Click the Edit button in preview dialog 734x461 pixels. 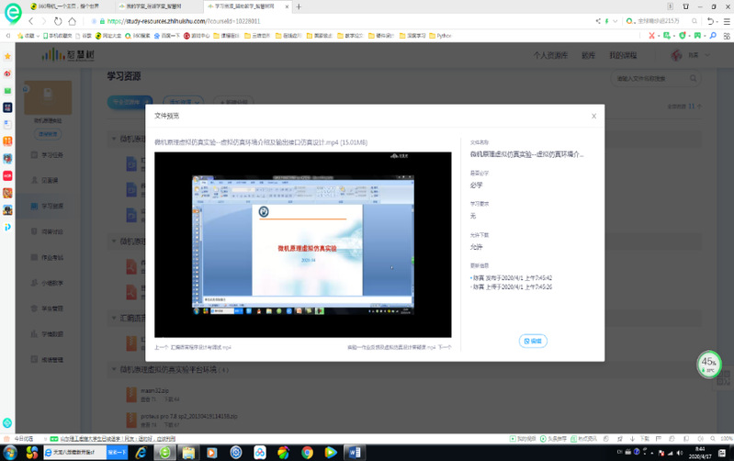point(533,341)
